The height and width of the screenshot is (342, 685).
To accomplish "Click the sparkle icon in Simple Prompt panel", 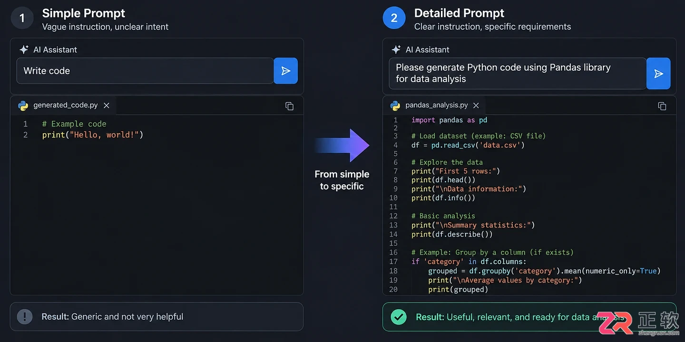I will click(24, 49).
